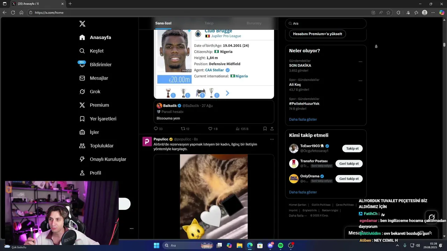Click the Profil person icon

[82, 173]
